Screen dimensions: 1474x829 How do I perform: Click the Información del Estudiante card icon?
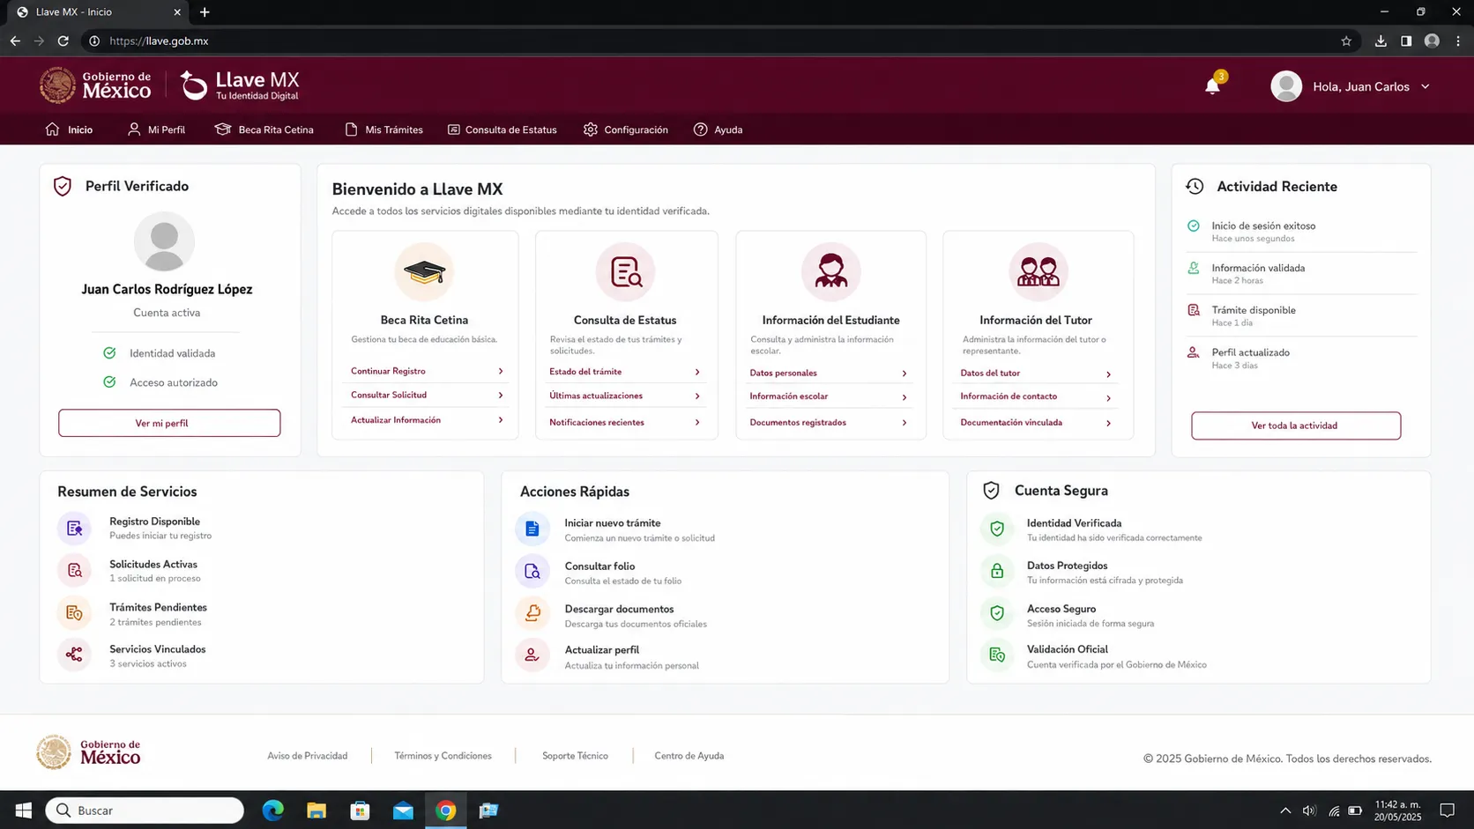pos(830,272)
